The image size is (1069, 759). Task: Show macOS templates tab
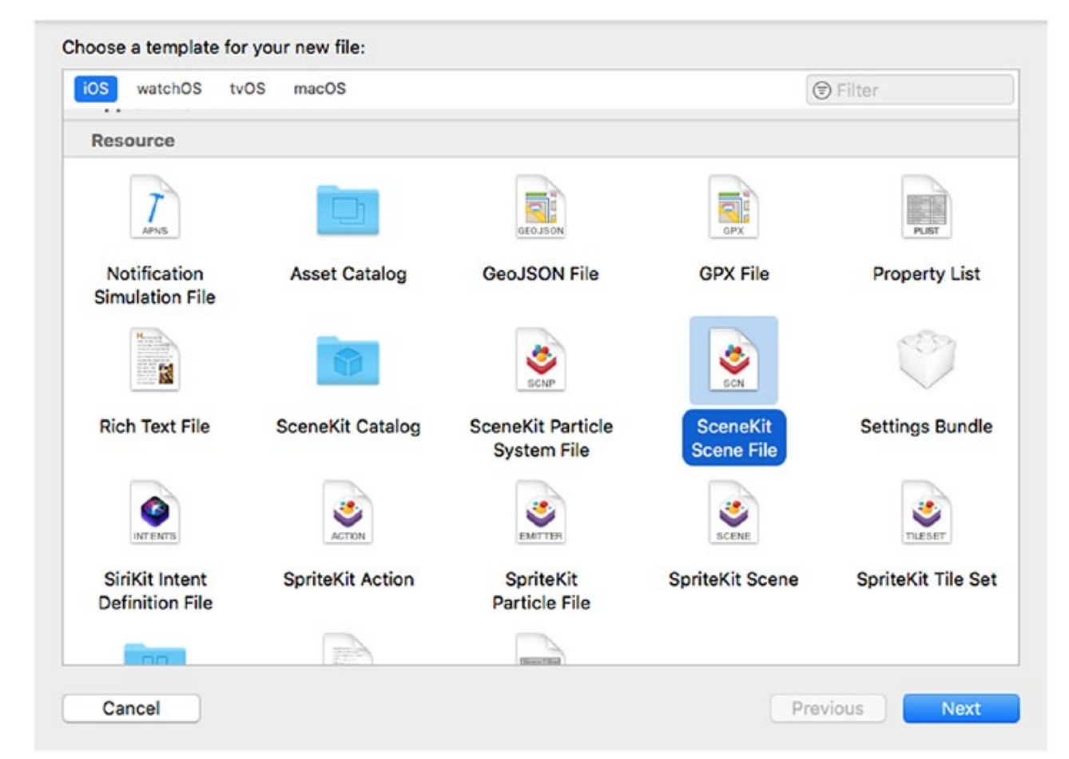click(x=320, y=89)
